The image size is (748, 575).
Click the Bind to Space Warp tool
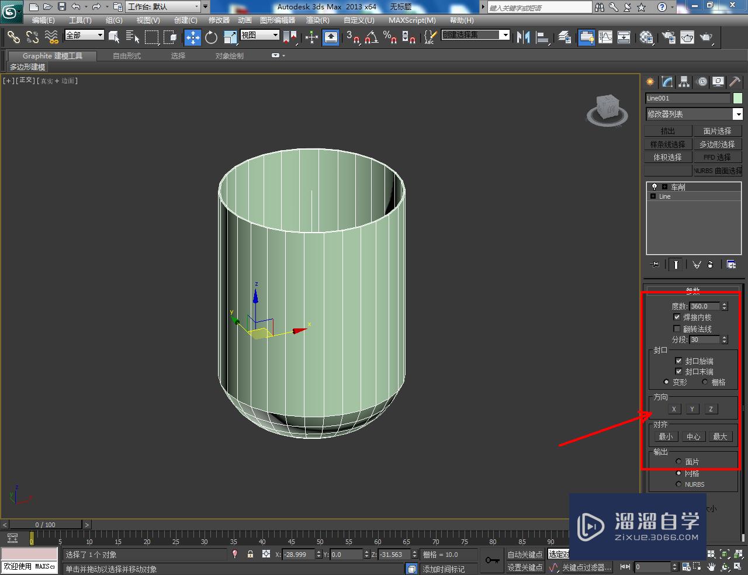point(51,37)
